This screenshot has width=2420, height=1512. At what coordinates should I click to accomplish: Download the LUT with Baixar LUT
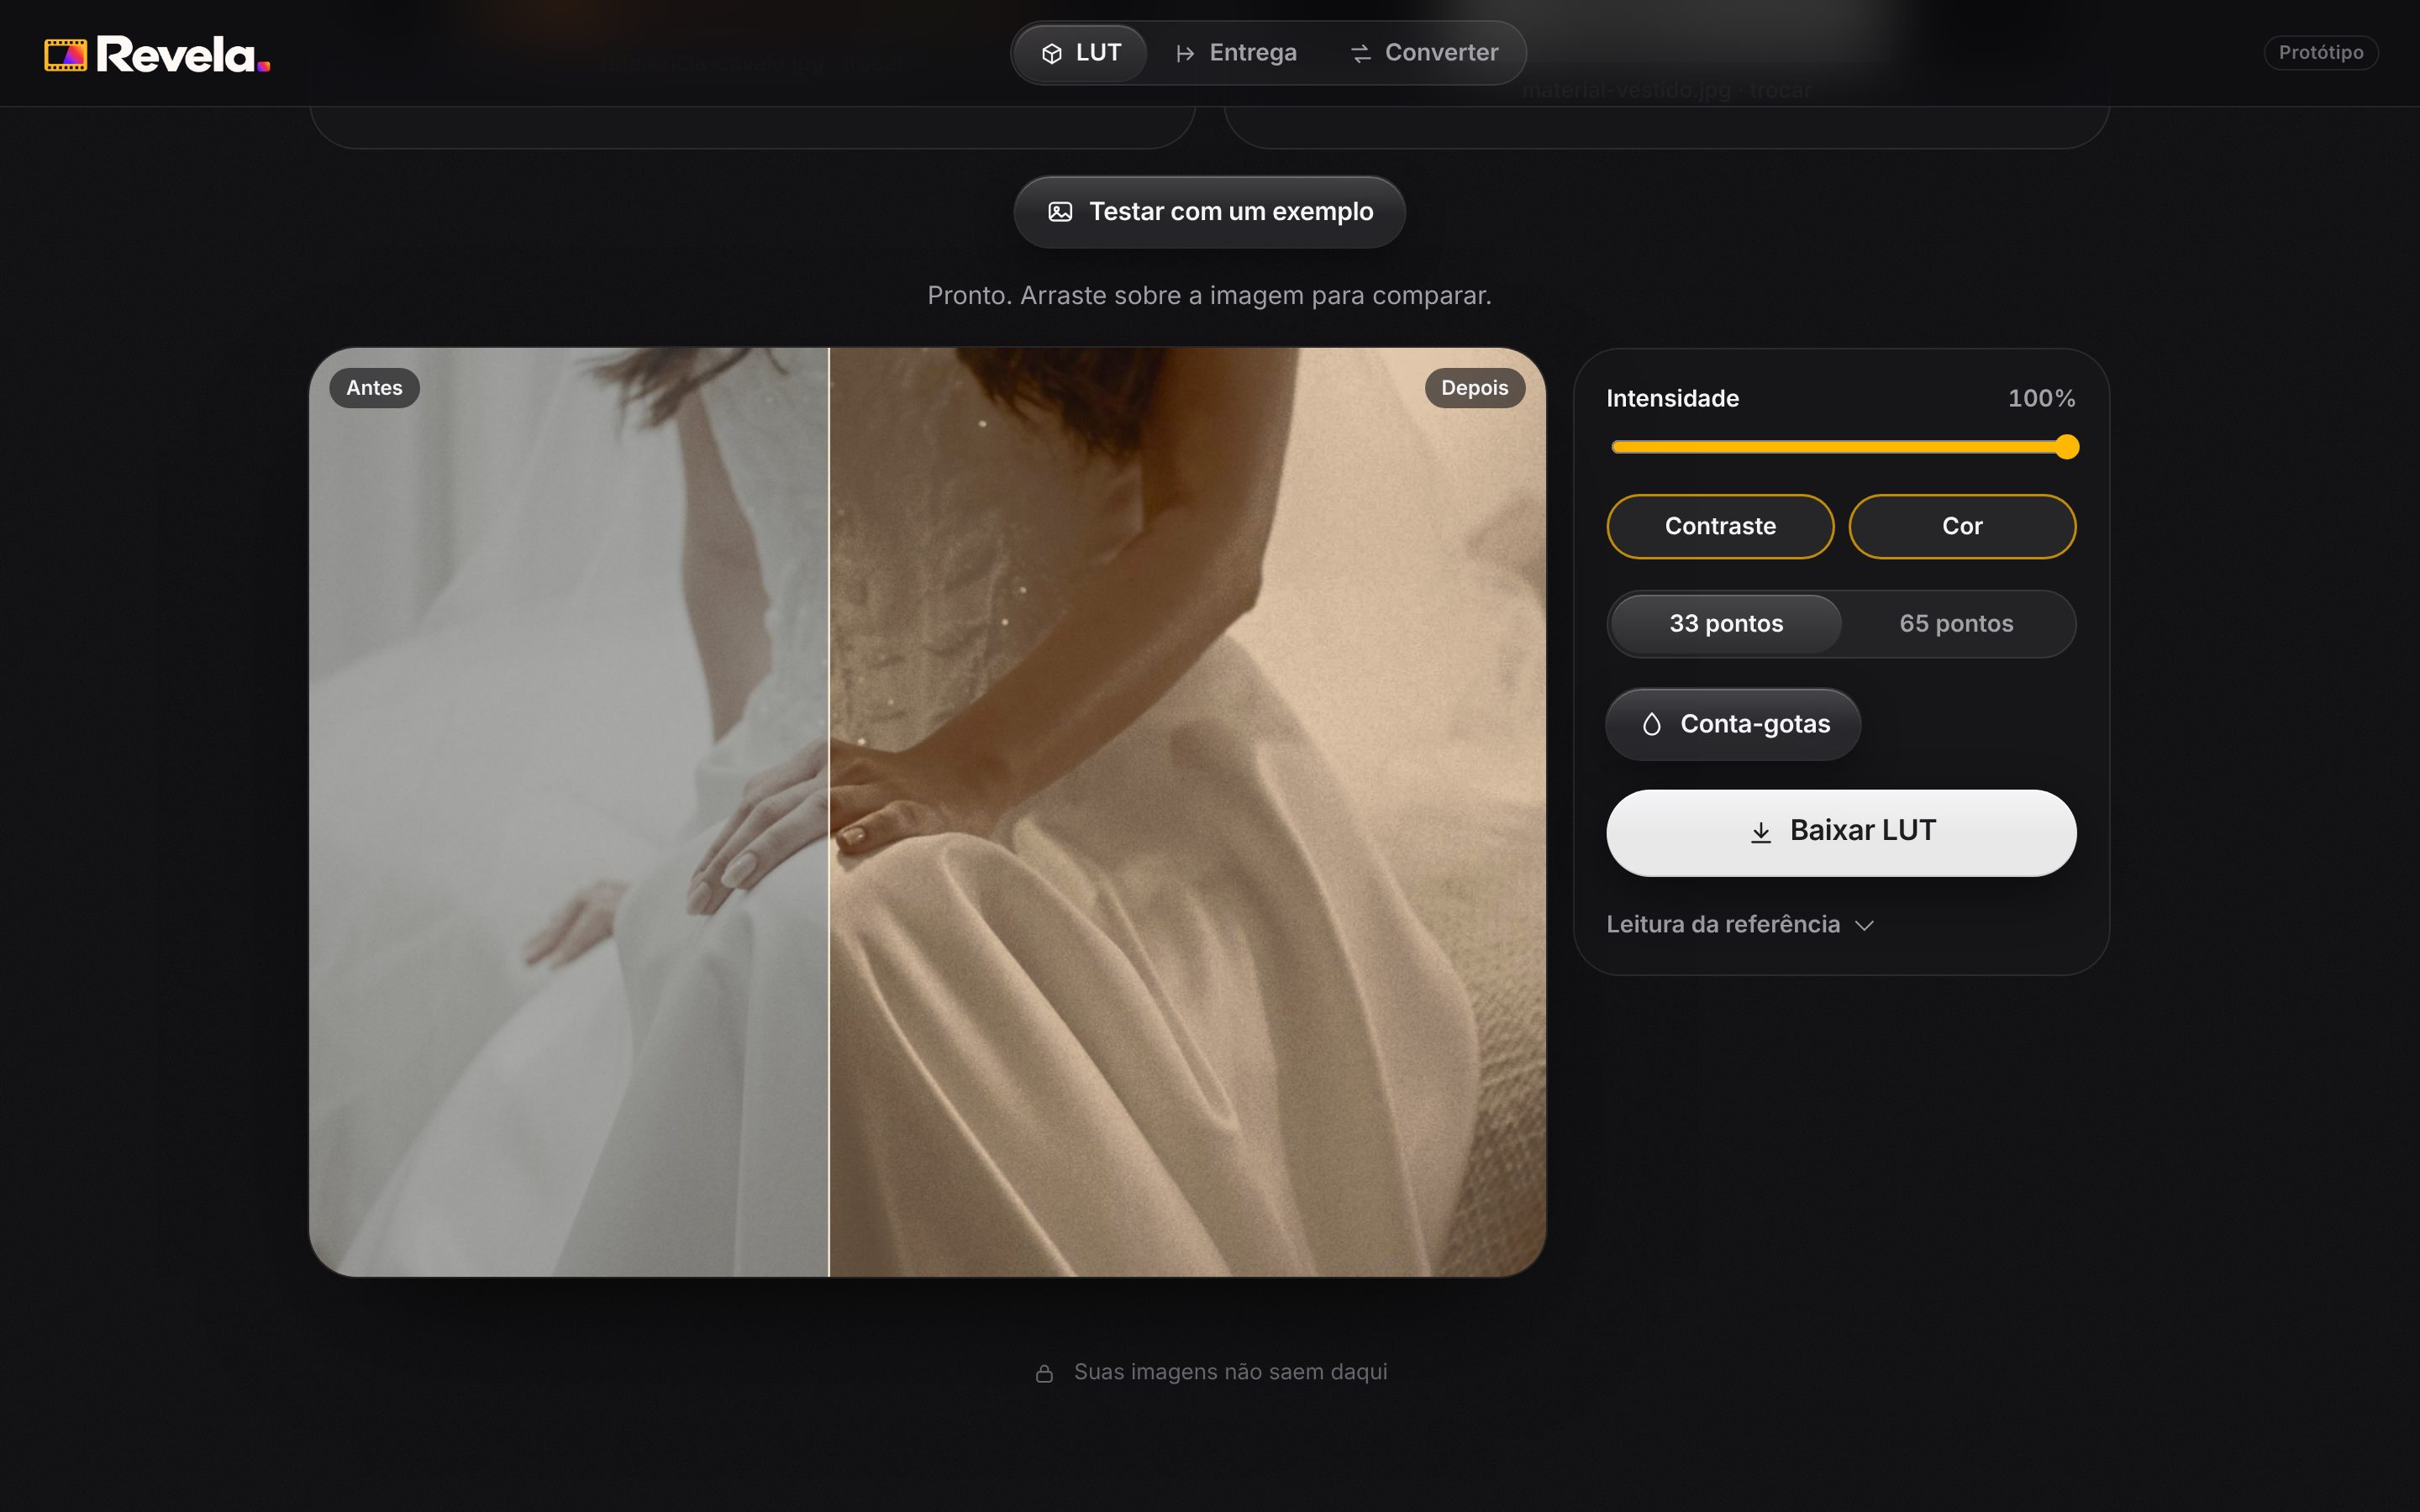1841,832
